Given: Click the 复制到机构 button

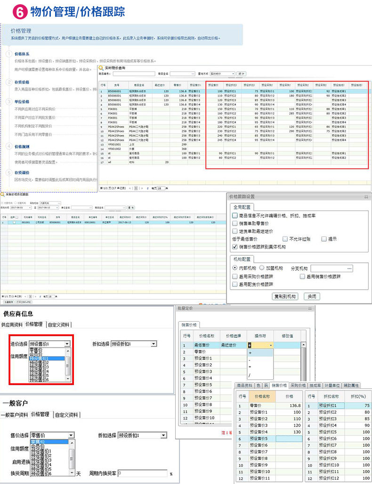Looking at the screenshot, I should click(x=285, y=296).
